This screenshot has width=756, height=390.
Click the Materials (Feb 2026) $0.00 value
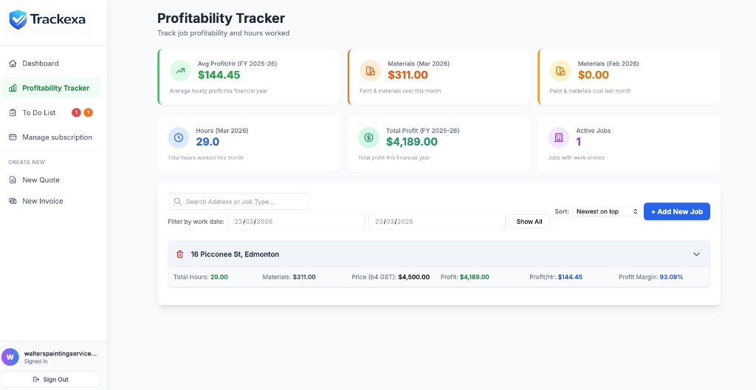click(x=593, y=75)
